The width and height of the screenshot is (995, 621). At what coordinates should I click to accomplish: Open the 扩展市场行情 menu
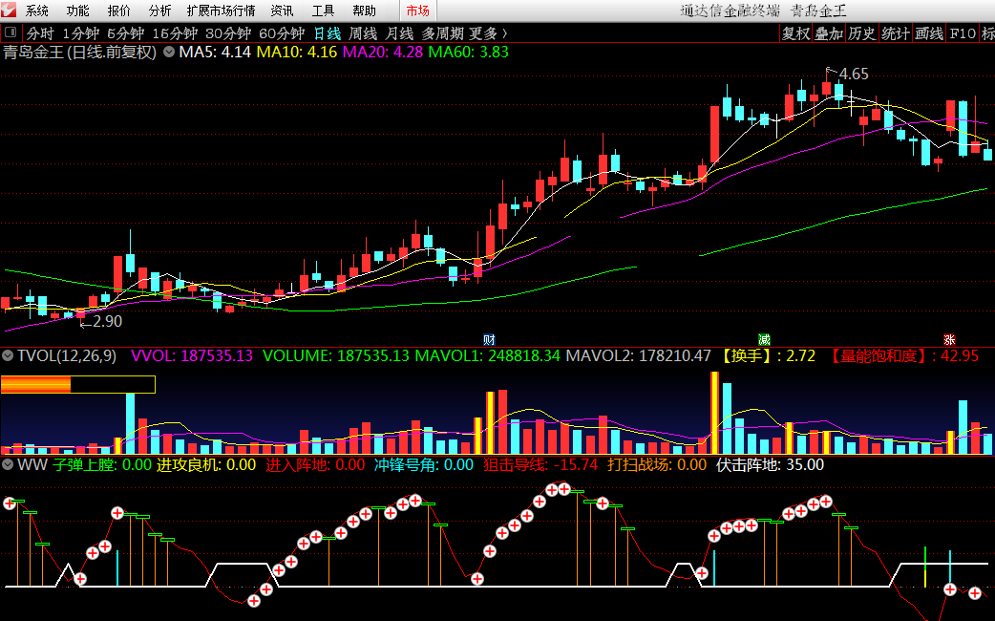(221, 11)
